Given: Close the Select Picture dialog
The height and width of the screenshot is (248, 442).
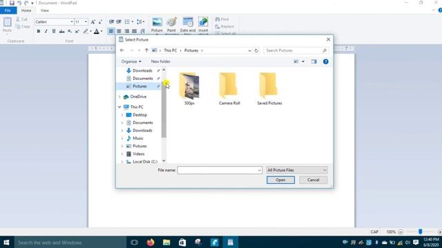Looking at the screenshot, I should coord(328,40).
